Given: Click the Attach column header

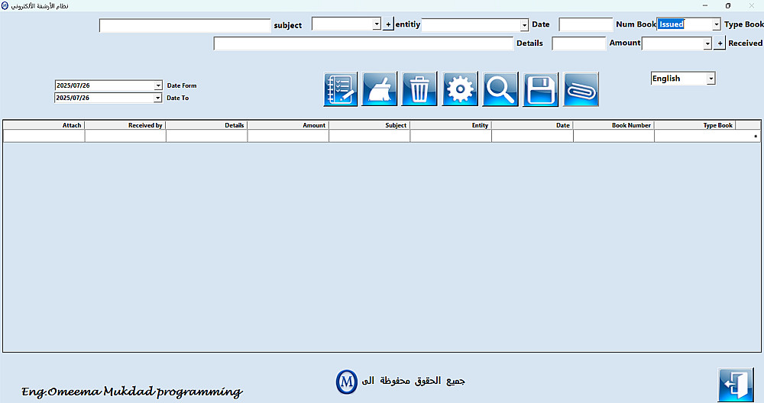Looking at the screenshot, I should (44, 125).
